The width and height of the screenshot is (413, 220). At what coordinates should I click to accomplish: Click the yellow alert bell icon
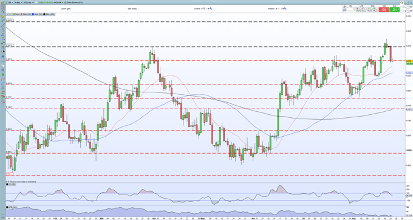coord(3,16)
